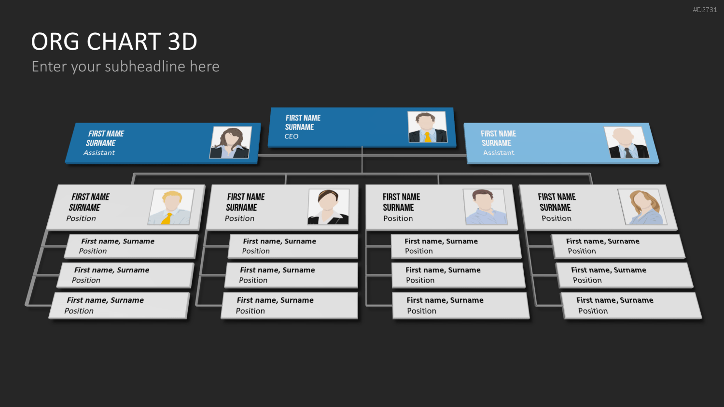Screen dimensions: 724x407
Task: Click 'Position' label beside the dark-haired woman avatar
Action: click(x=239, y=218)
